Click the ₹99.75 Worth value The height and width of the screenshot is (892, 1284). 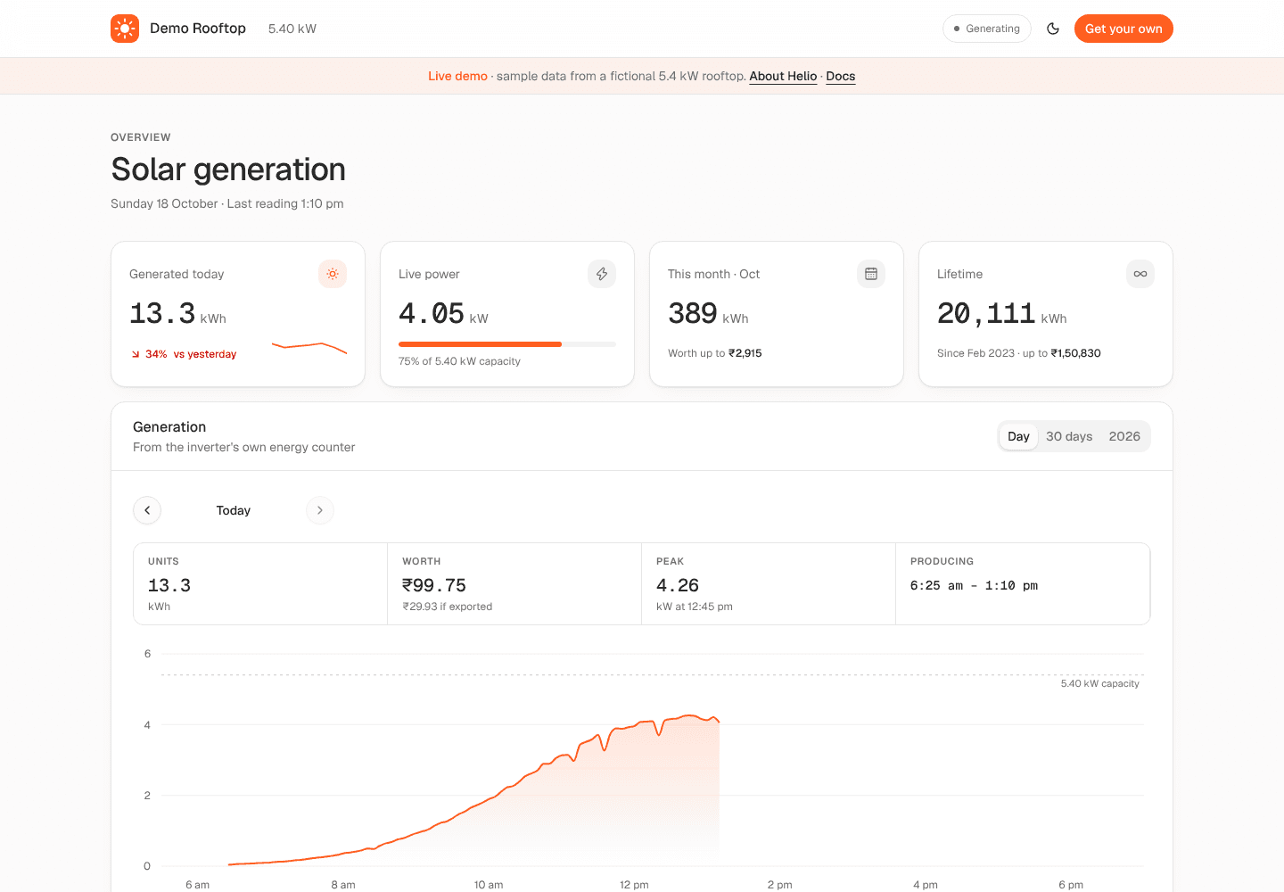click(434, 585)
